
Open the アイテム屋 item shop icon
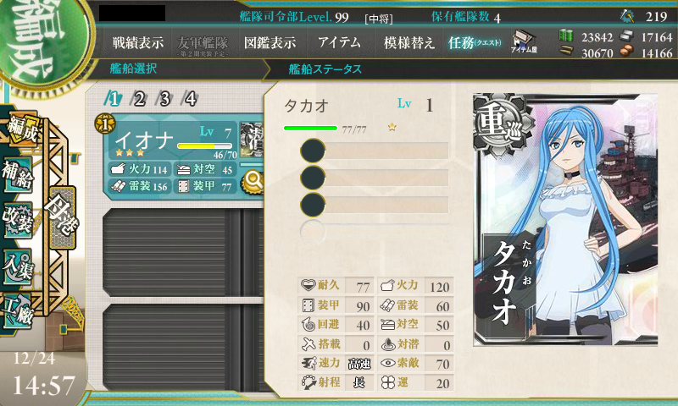(524, 41)
